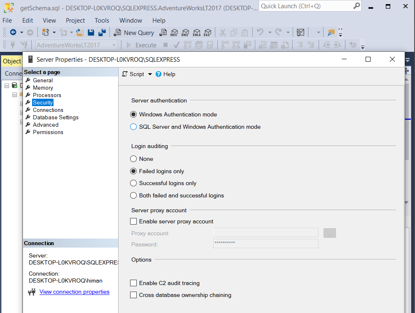The height and width of the screenshot is (313, 415).
Task: Click the Paste clipboard icon
Action: [x=245, y=32]
